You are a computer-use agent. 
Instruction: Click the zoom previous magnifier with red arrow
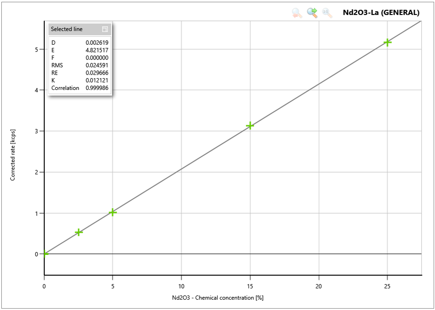point(297,13)
